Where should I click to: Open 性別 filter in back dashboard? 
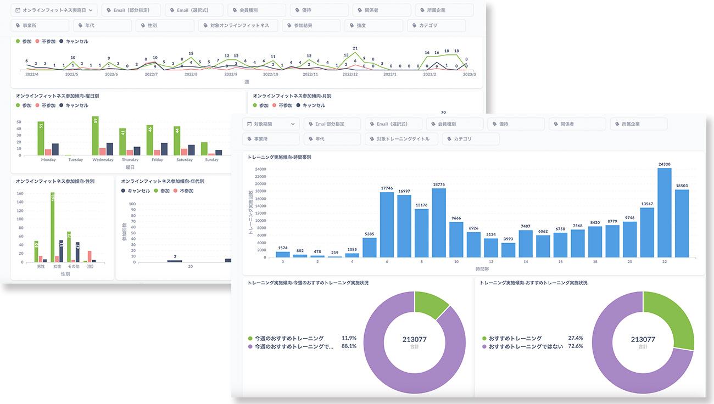tap(165, 25)
